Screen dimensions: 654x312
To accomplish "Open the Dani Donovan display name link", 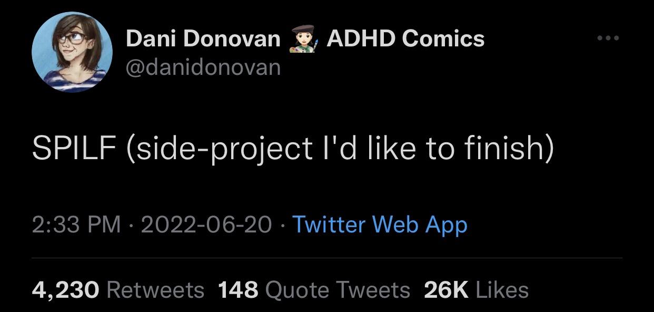I will pyautogui.click(x=203, y=39).
